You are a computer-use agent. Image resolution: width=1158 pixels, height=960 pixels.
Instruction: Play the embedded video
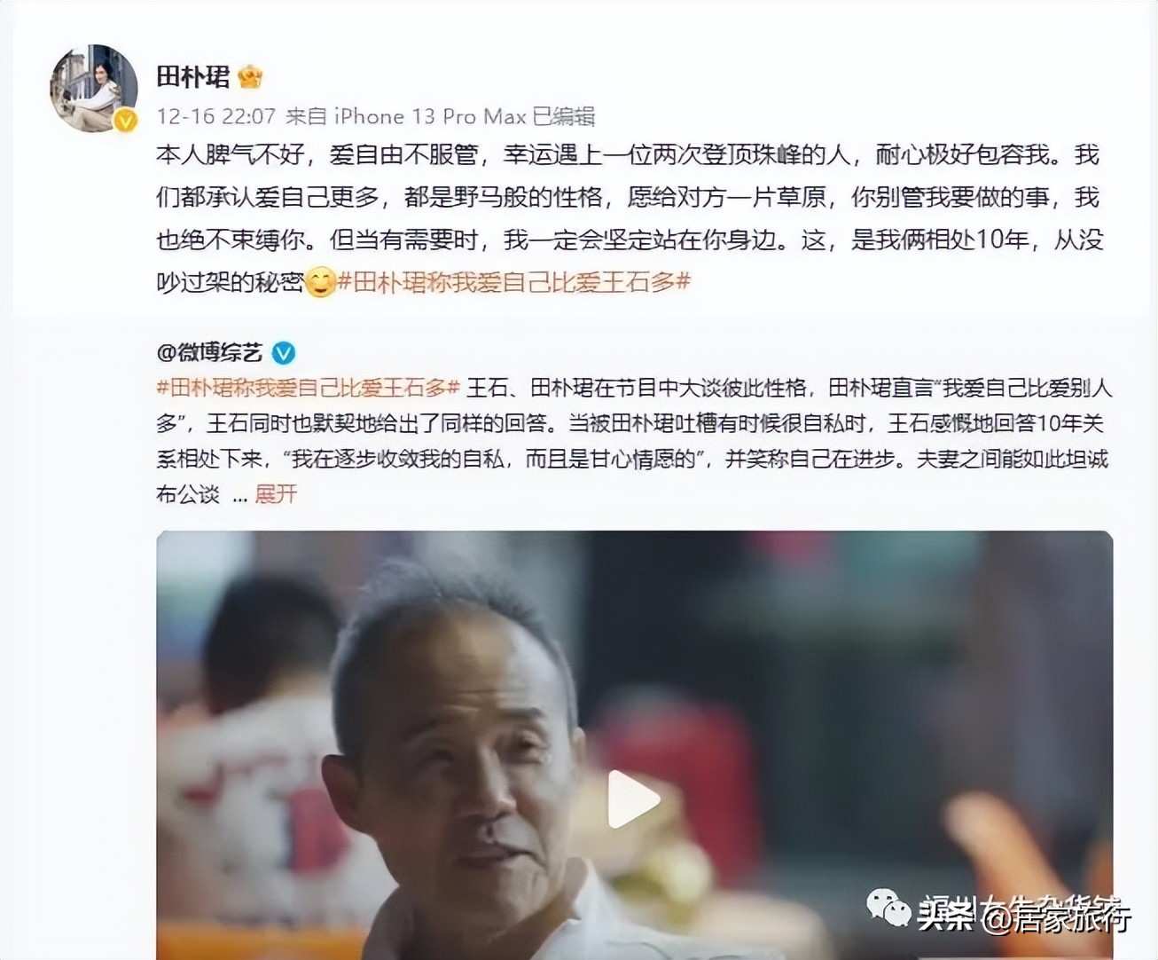tap(633, 799)
